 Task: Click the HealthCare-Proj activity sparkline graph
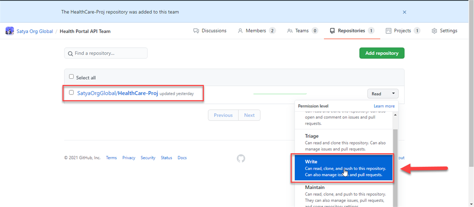pyautogui.click(x=280, y=94)
